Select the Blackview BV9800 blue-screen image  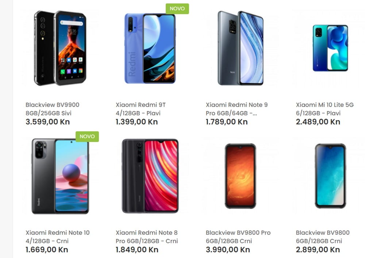tap(330, 176)
